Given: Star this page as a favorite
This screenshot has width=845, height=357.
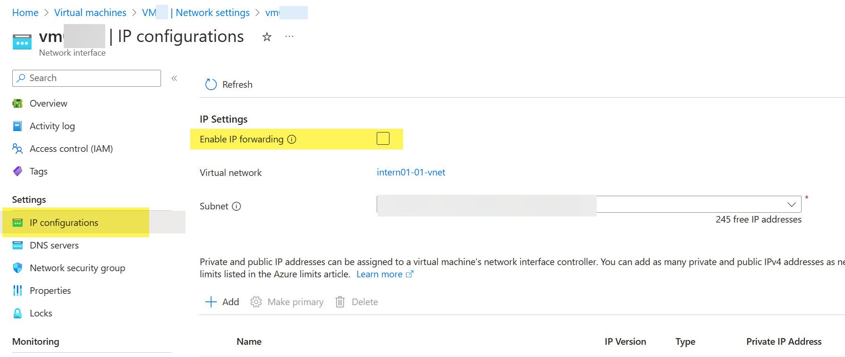Looking at the screenshot, I should tap(267, 36).
